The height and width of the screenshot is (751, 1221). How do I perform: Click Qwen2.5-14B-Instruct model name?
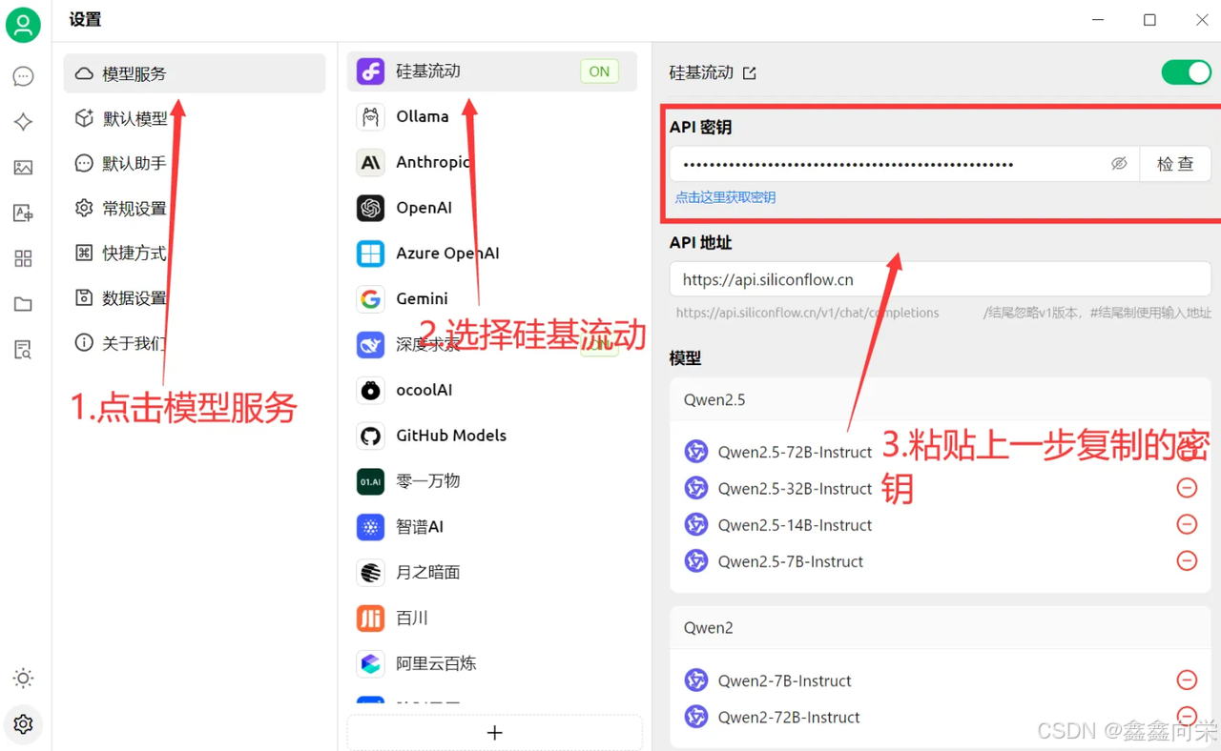795,525
